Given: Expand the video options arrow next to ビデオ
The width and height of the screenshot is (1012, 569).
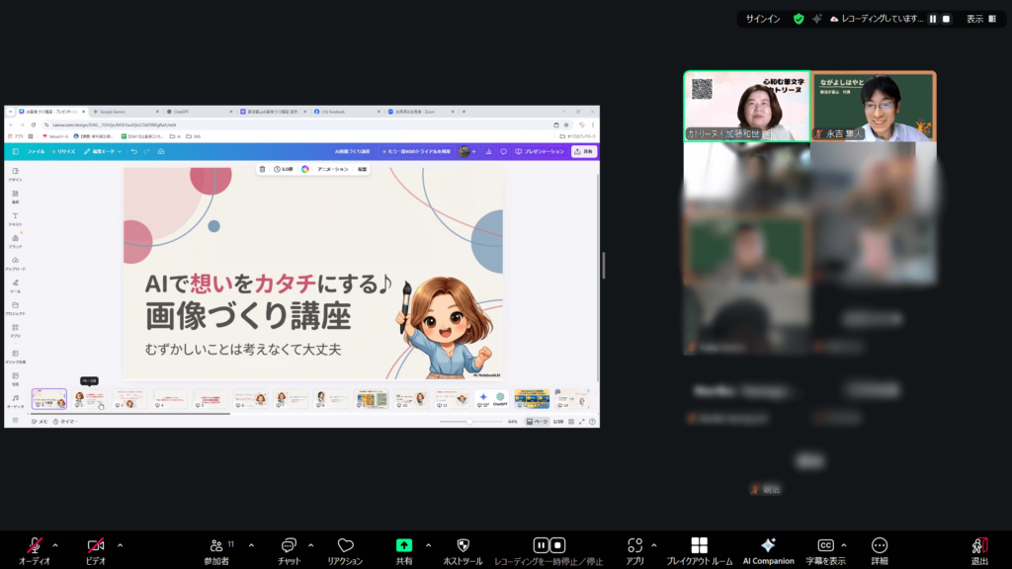Looking at the screenshot, I should 120,544.
